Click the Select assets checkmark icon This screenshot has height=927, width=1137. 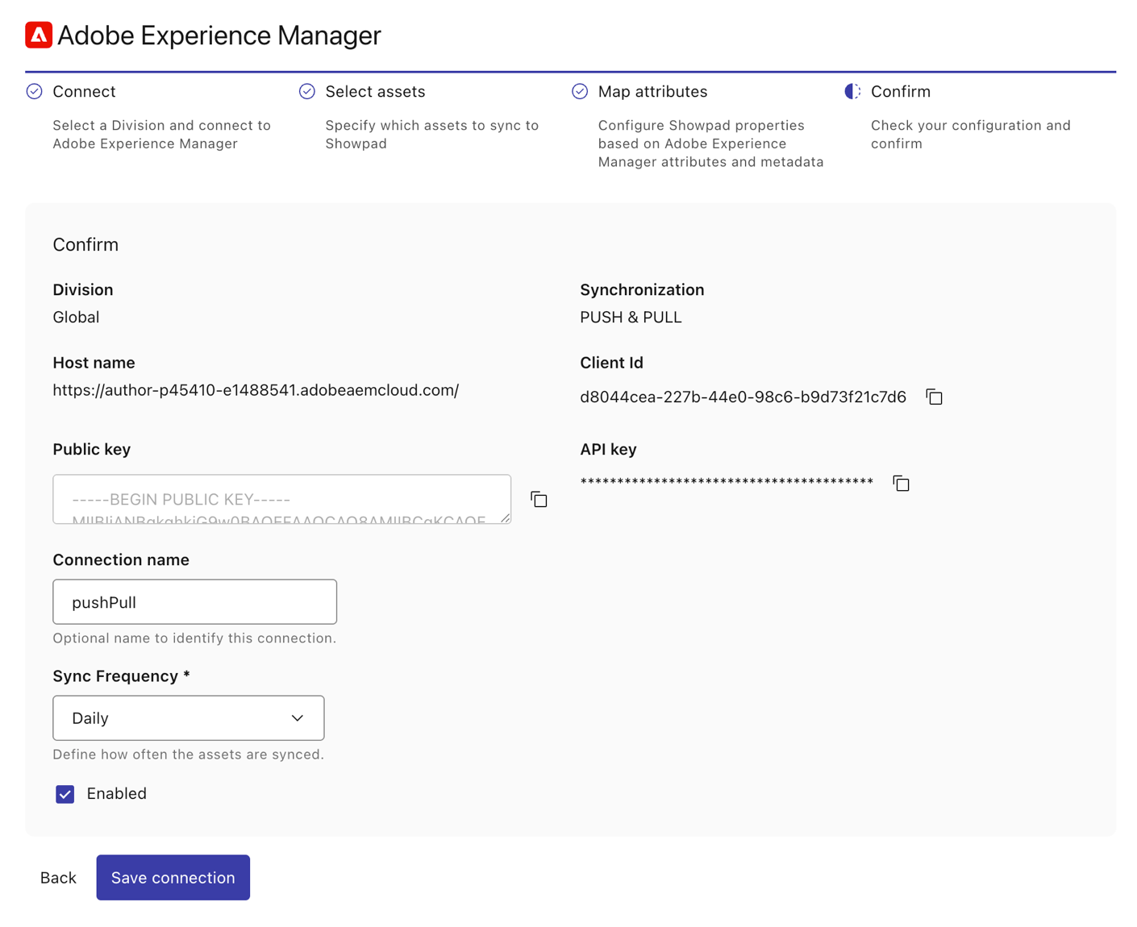307,92
